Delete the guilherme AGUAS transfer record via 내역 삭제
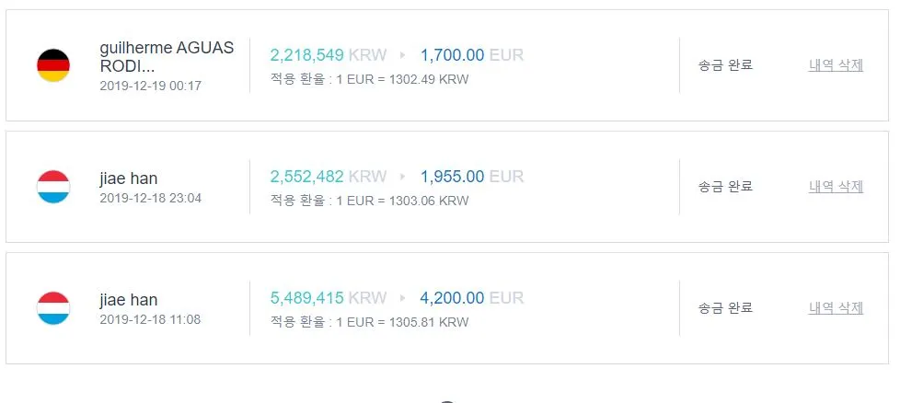This screenshot has height=403, width=912. [x=836, y=65]
